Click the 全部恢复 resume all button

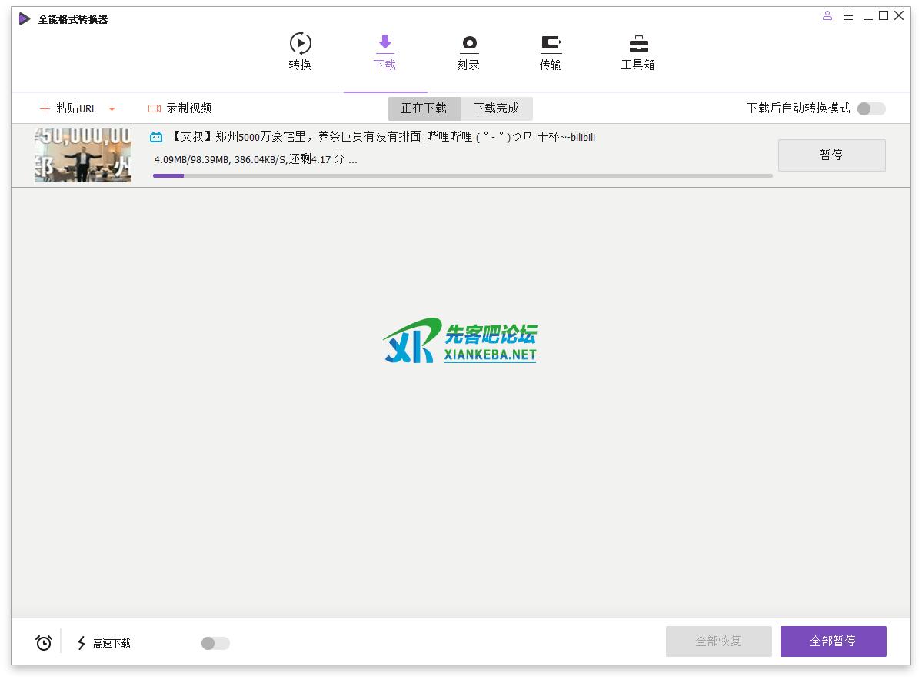(x=718, y=641)
